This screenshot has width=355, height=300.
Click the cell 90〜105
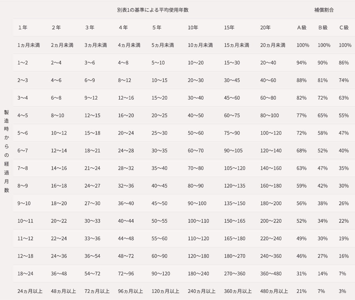(x=233, y=151)
